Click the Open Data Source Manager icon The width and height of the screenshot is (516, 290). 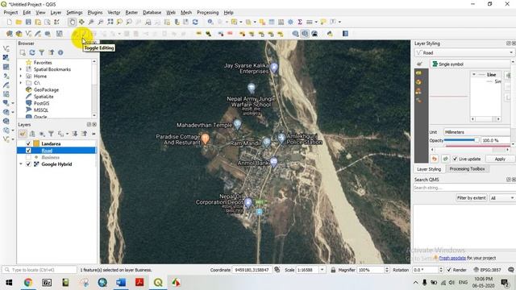(x=10, y=34)
